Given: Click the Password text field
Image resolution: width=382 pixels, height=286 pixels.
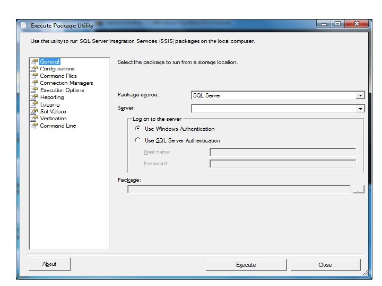Looking at the screenshot, I should (x=283, y=164).
